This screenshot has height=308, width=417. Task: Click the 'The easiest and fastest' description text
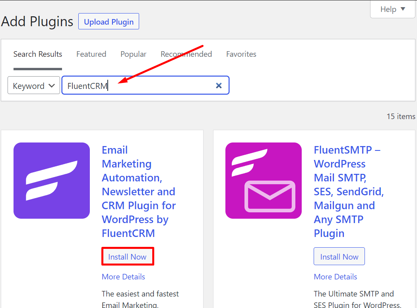pyautogui.click(x=140, y=294)
